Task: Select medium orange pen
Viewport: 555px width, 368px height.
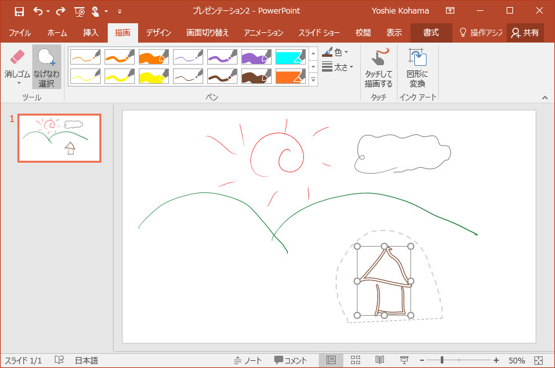Action: pyautogui.click(x=119, y=57)
